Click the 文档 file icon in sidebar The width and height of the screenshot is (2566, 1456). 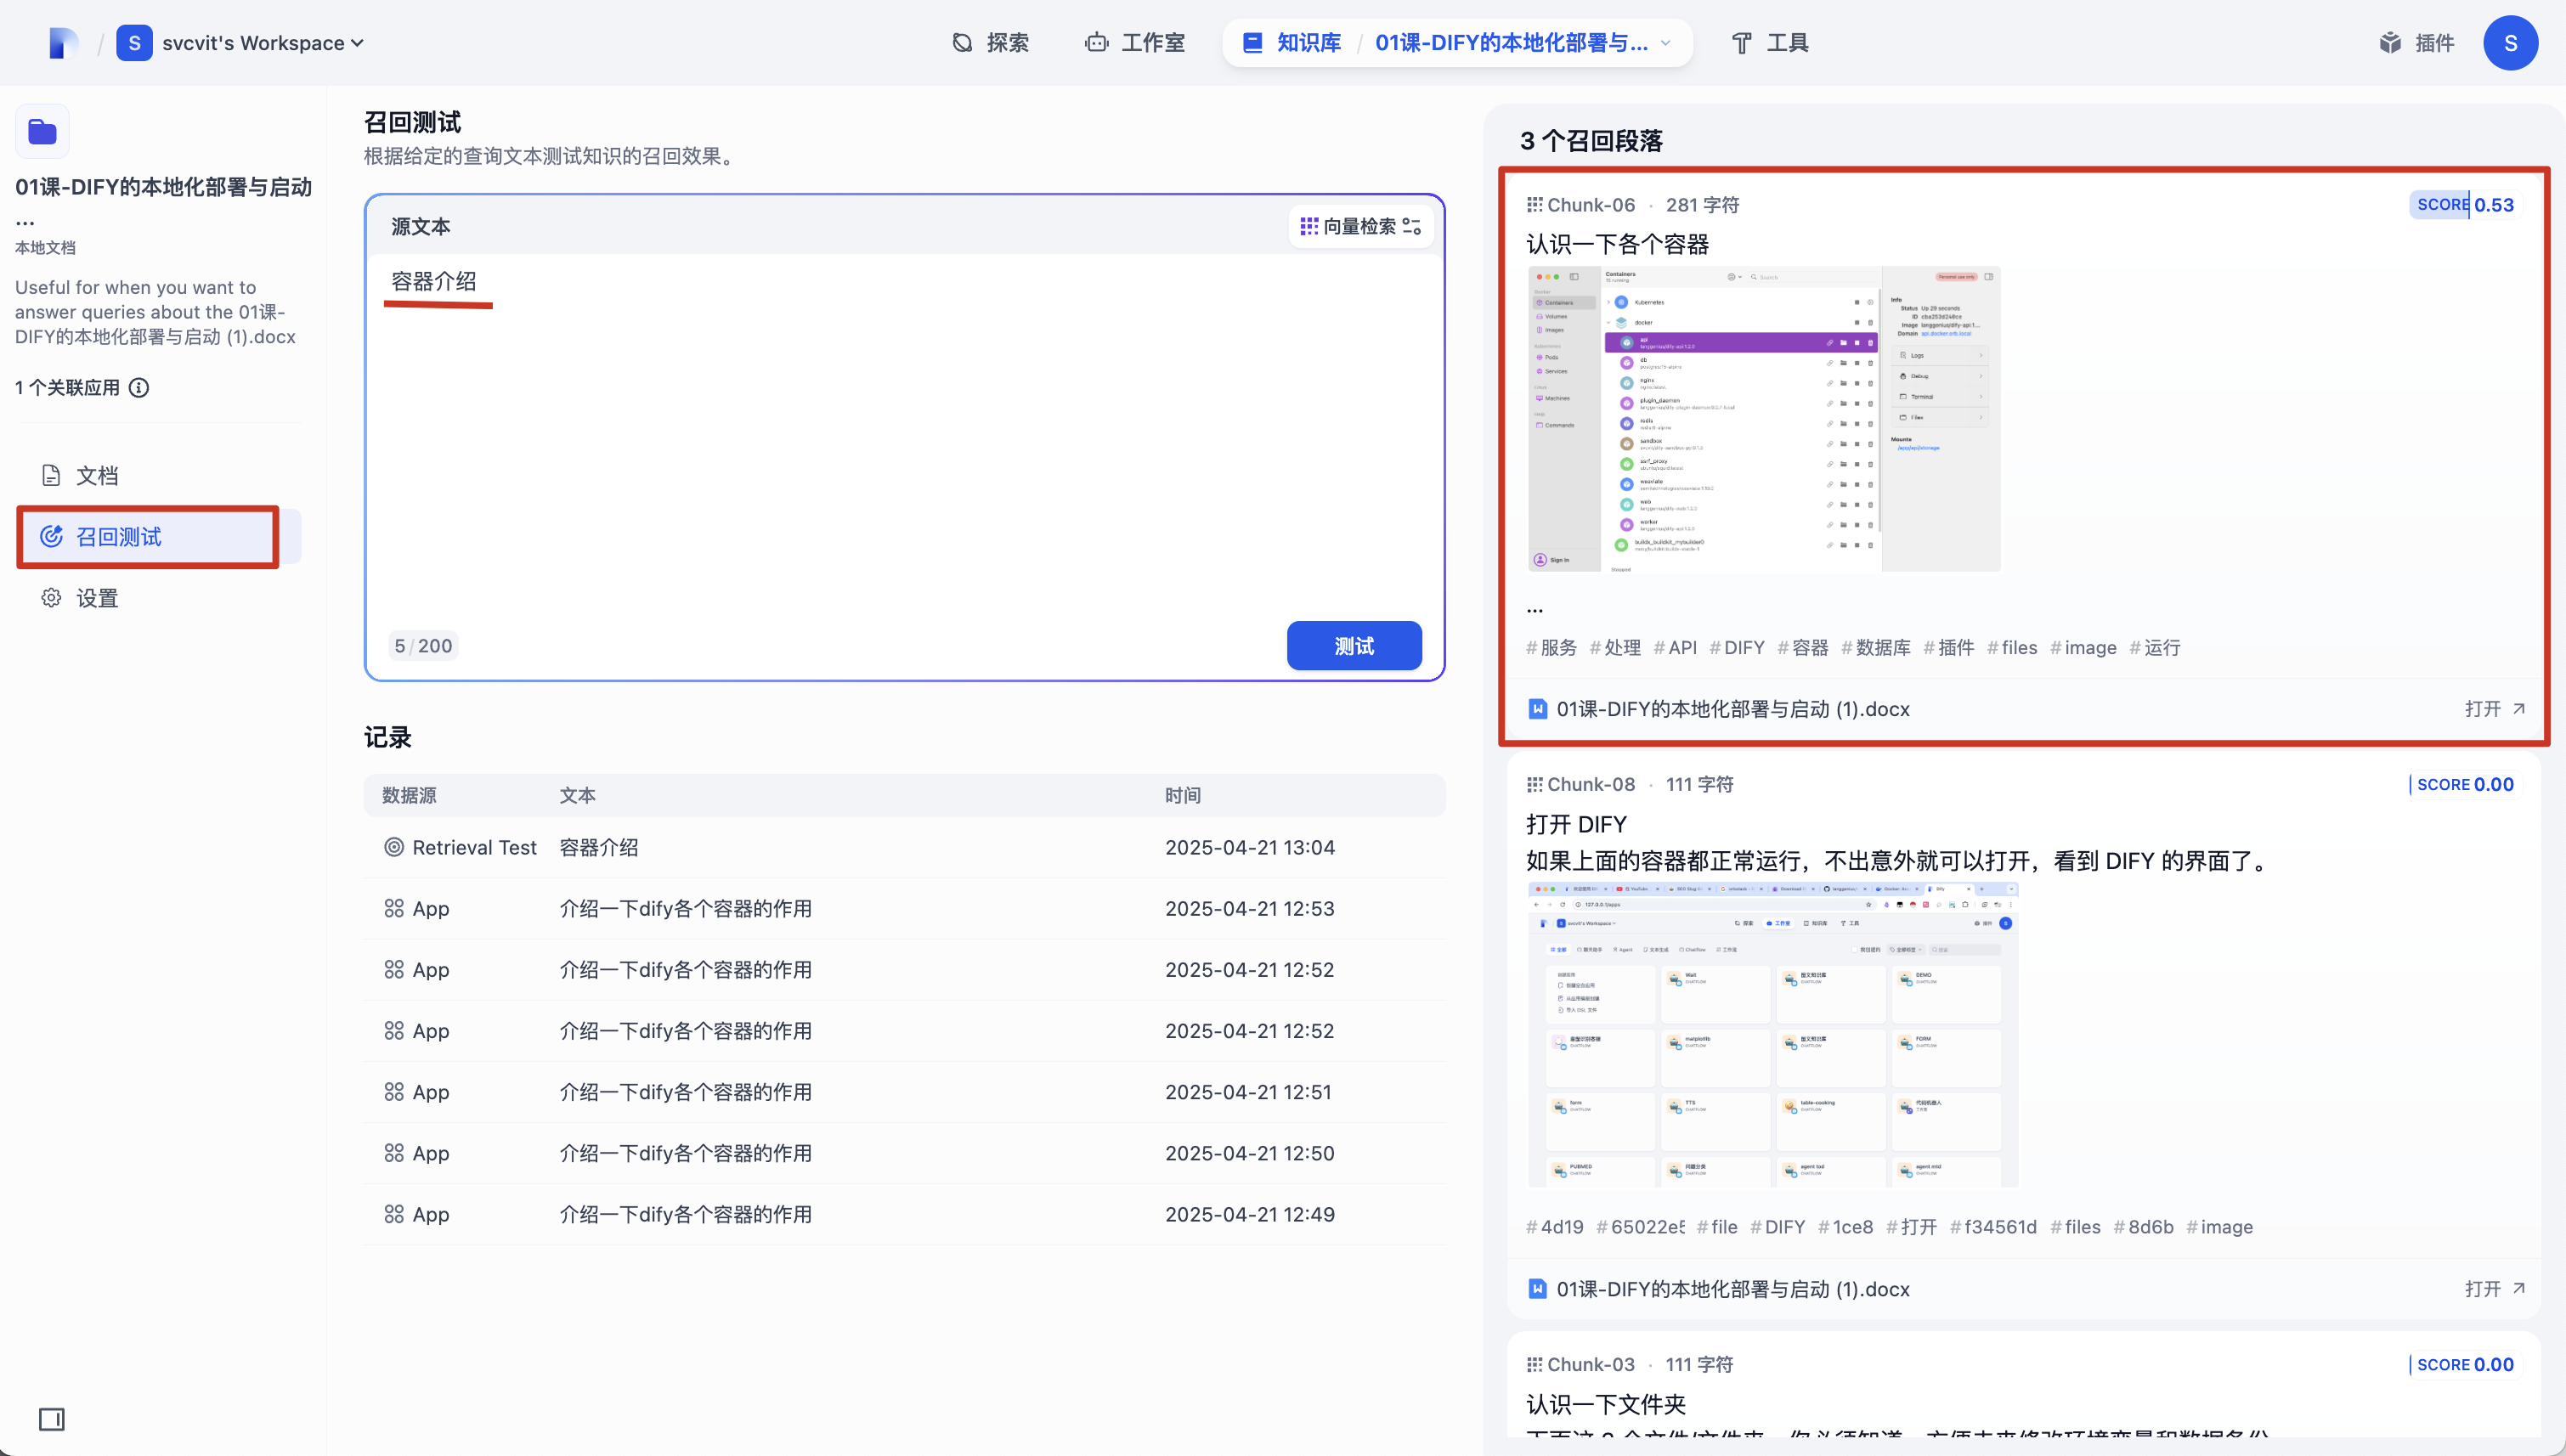[51, 476]
